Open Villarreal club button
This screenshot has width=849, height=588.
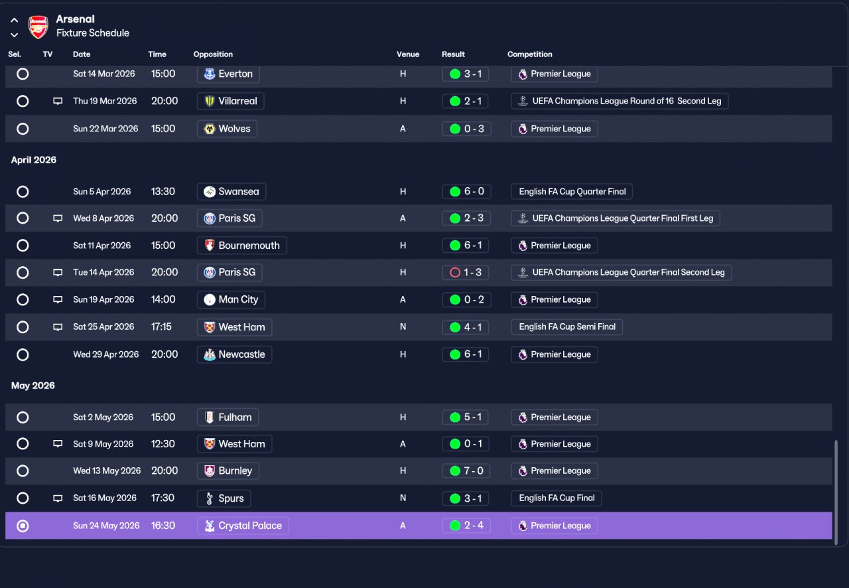click(x=231, y=101)
